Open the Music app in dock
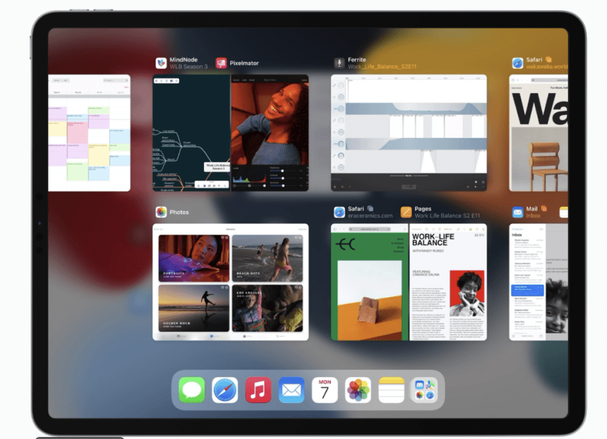The height and width of the screenshot is (439, 607). pyautogui.click(x=258, y=390)
